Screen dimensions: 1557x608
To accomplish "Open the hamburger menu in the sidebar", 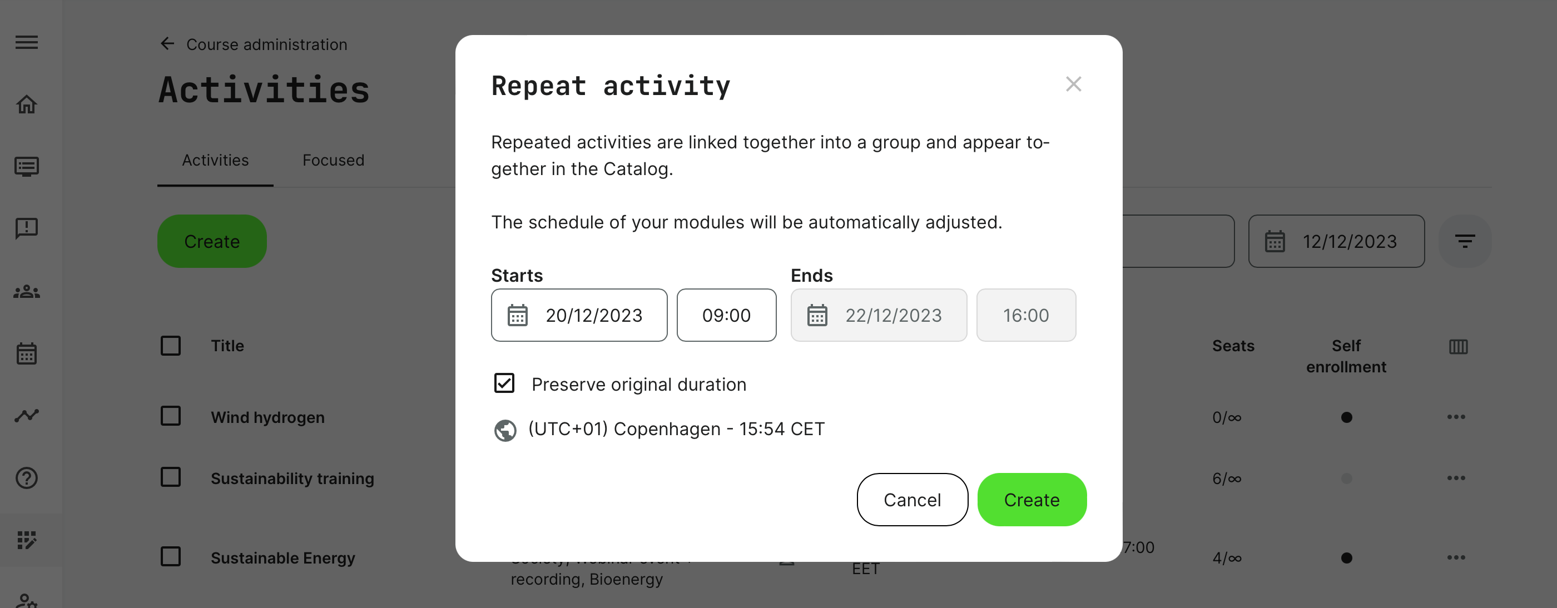I will 27,42.
